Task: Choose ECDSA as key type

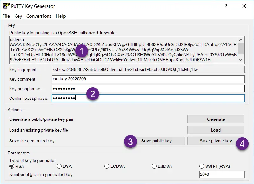Action: tap(107, 166)
